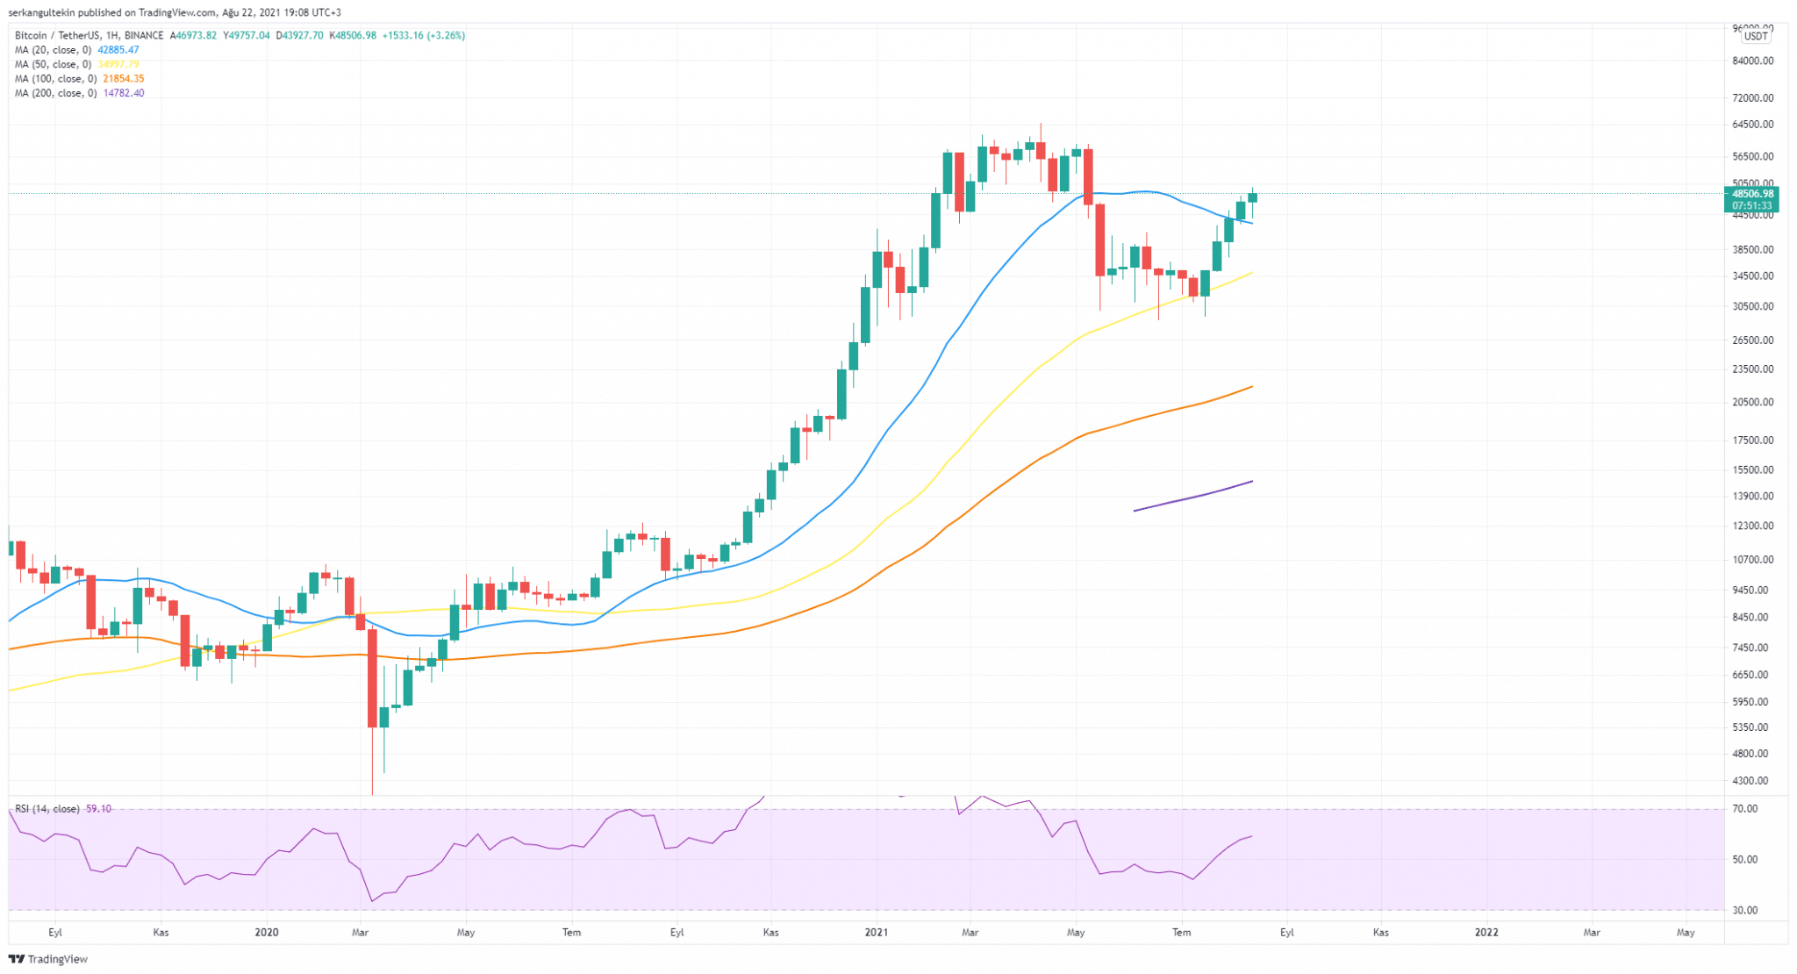This screenshot has width=1797, height=974.
Task: Click the RSI 30.00 scale level
Action: (1745, 911)
